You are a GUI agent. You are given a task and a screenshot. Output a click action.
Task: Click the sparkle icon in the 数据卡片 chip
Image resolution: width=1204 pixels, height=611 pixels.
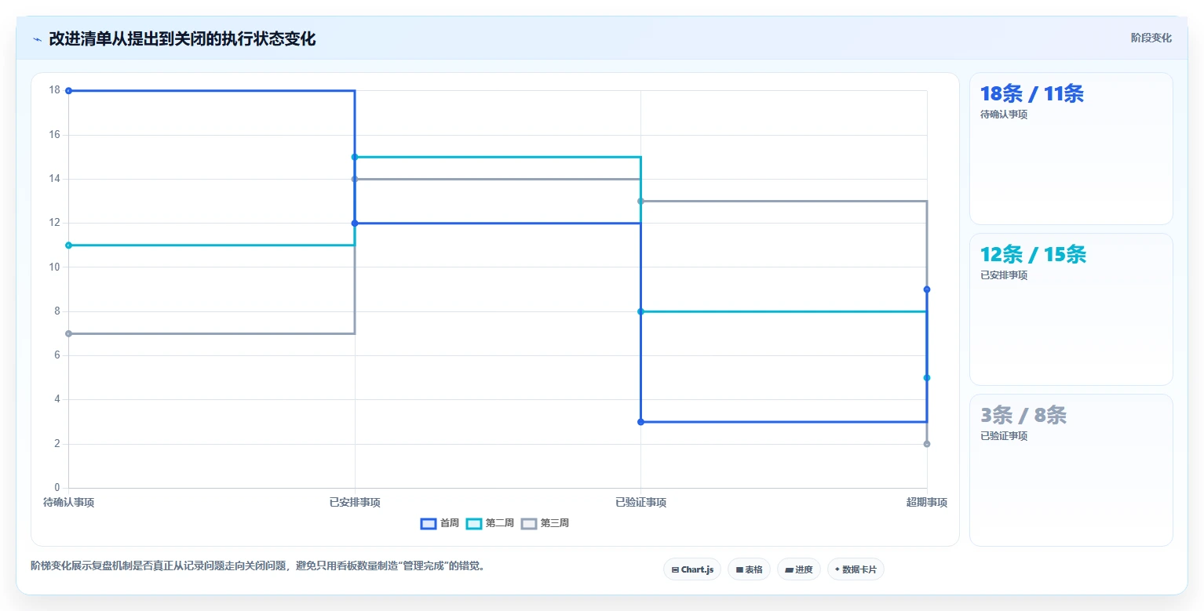837,569
